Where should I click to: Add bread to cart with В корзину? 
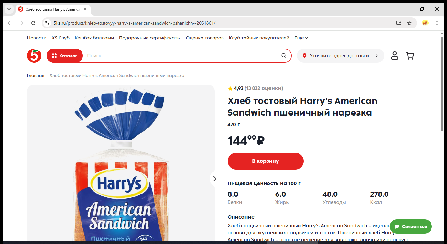266,161
